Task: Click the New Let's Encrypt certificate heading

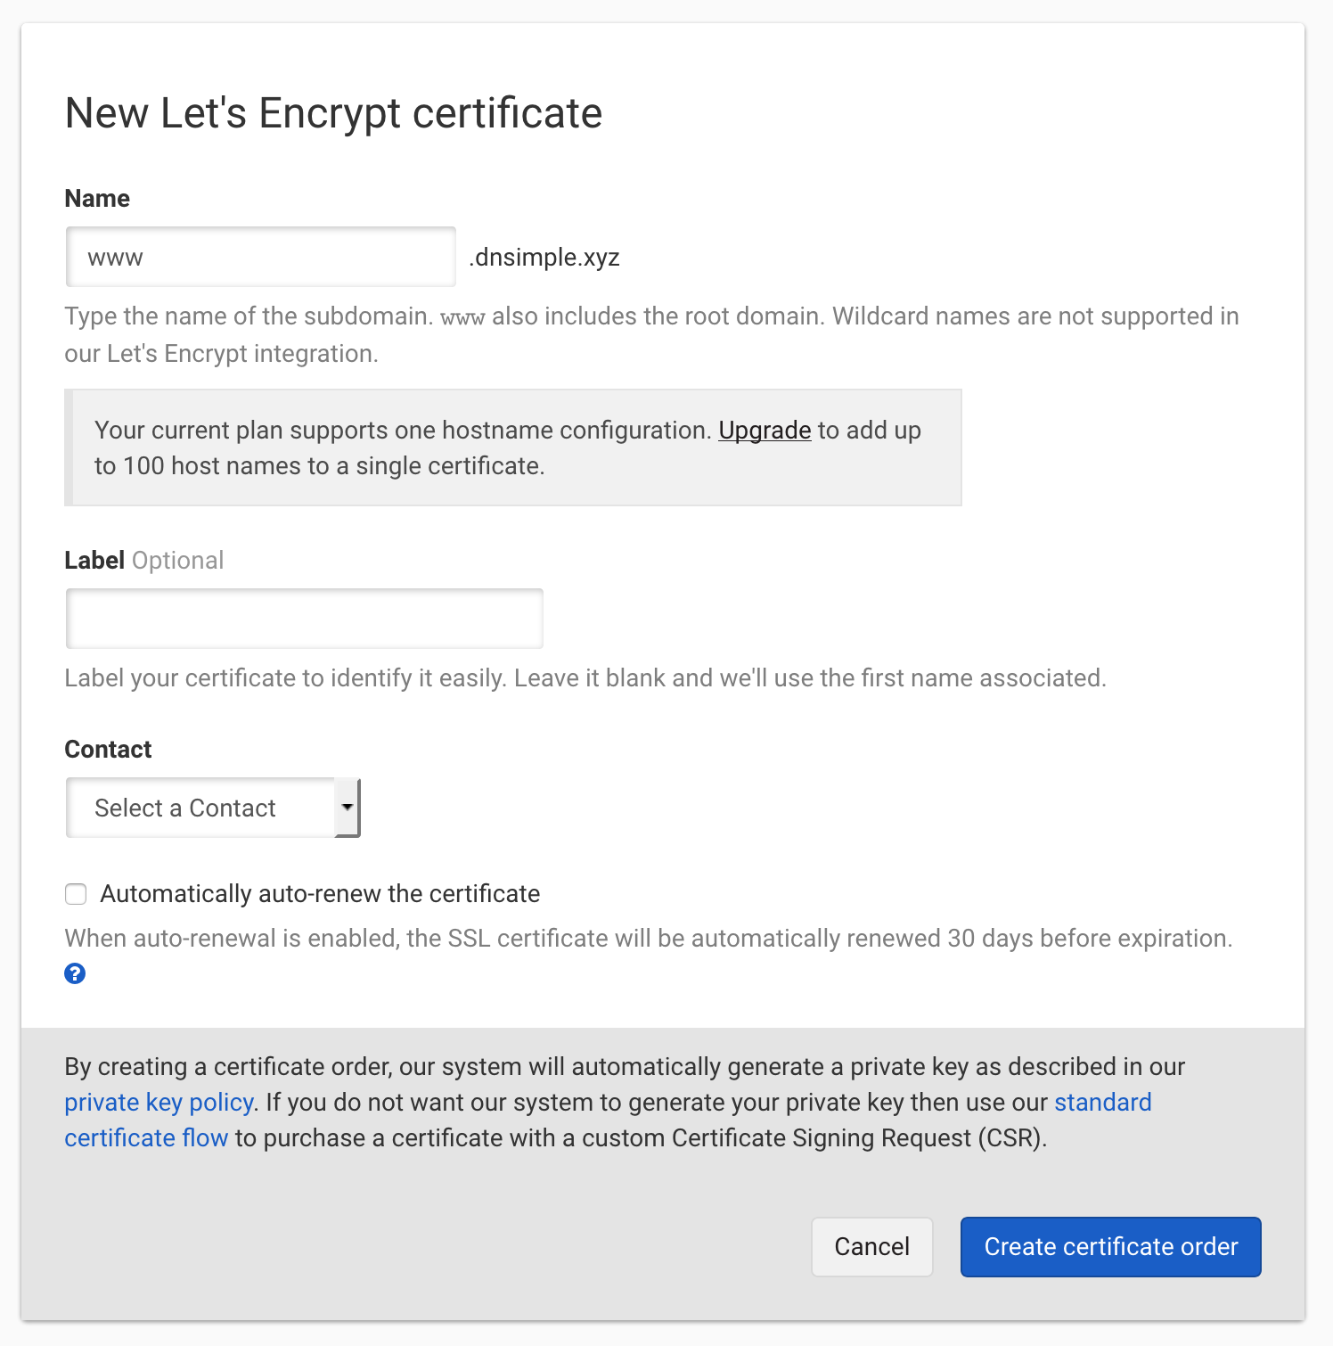Action: tap(333, 112)
